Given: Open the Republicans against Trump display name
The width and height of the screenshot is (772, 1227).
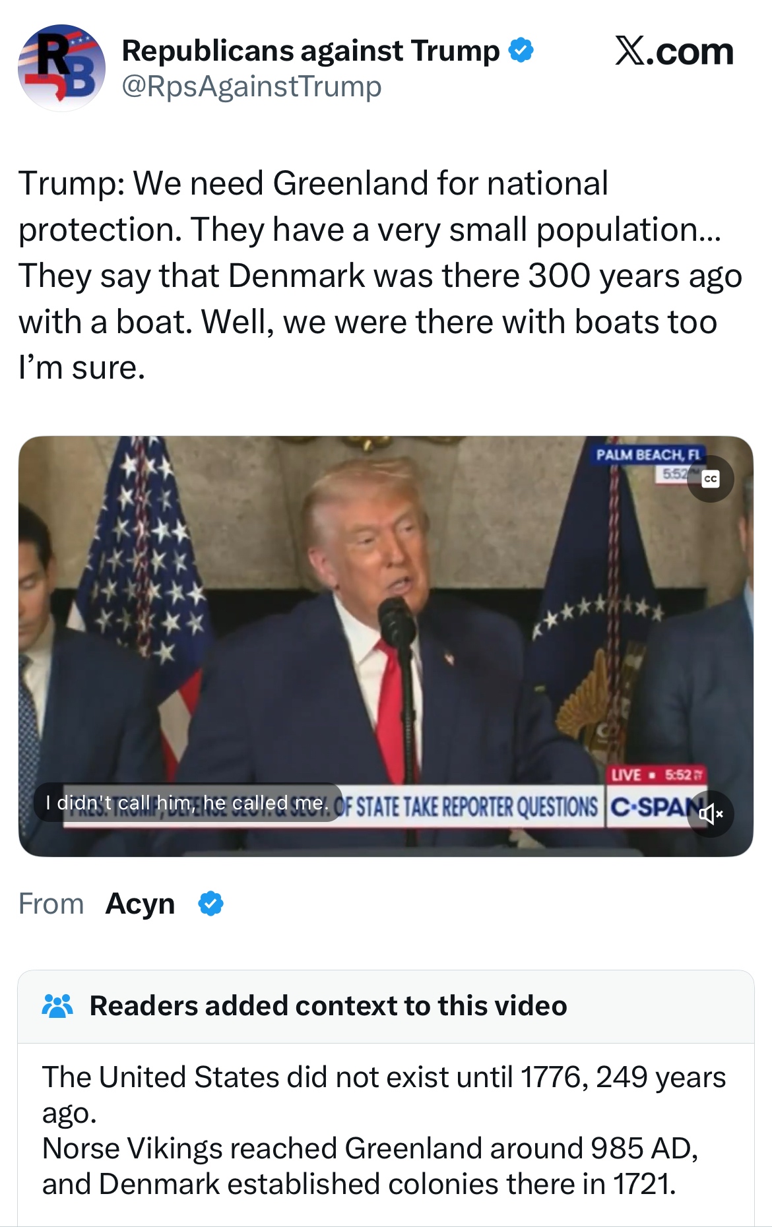Looking at the screenshot, I should pos(311,51).
